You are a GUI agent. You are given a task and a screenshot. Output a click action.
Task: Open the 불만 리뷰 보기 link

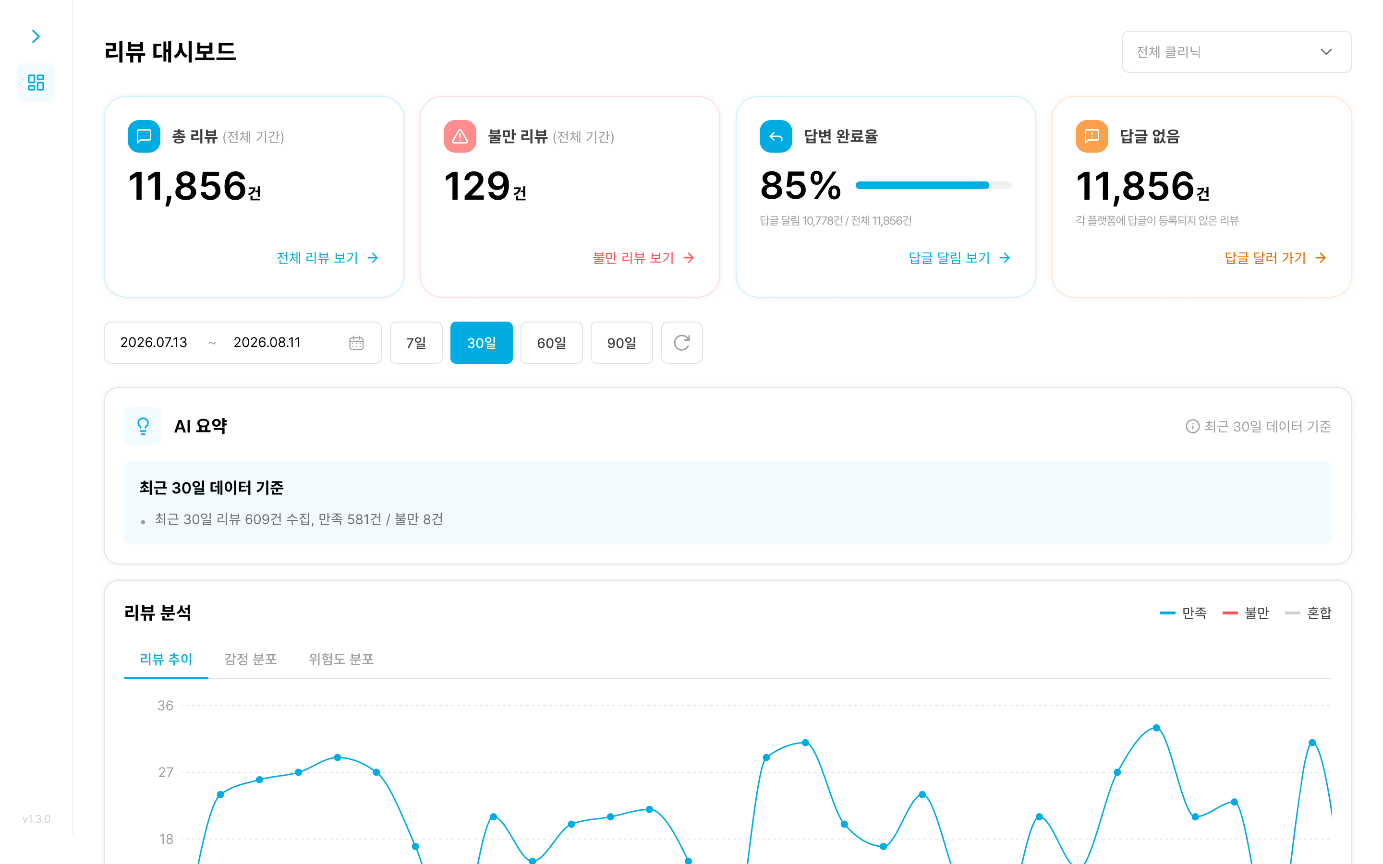643,258
